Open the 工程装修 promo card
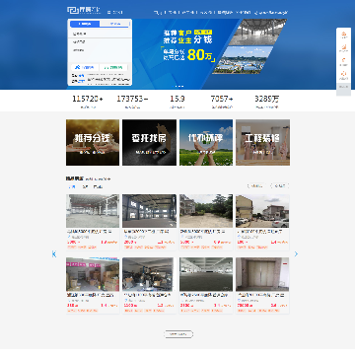Image resolution: width=355 pixels, height=355 pixels. (262, 142)
